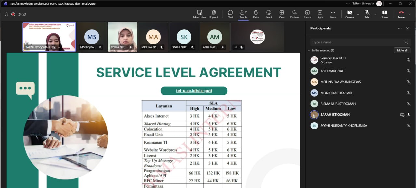Click SK avatar beside SOPHI NURSANTY
The height and width of the screenshot is (188, 416).
pyautogui.click(x=314, y=126)
